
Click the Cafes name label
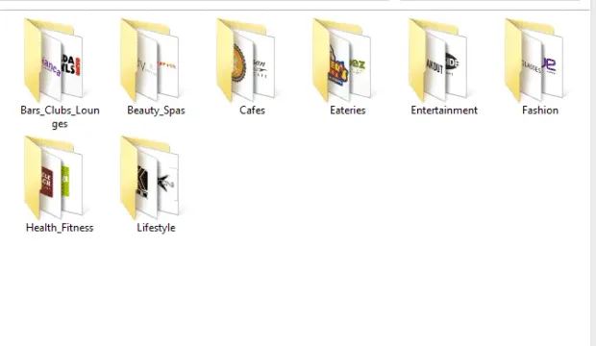click(x=252, y=111)
